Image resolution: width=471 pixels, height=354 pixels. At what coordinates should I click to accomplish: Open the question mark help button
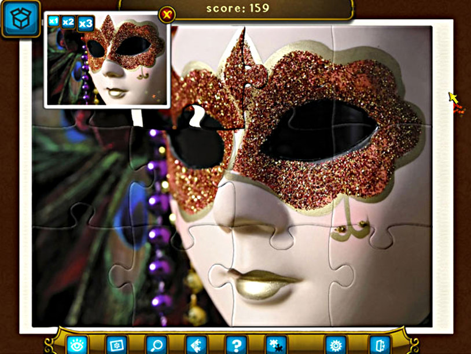click(236, 345)
